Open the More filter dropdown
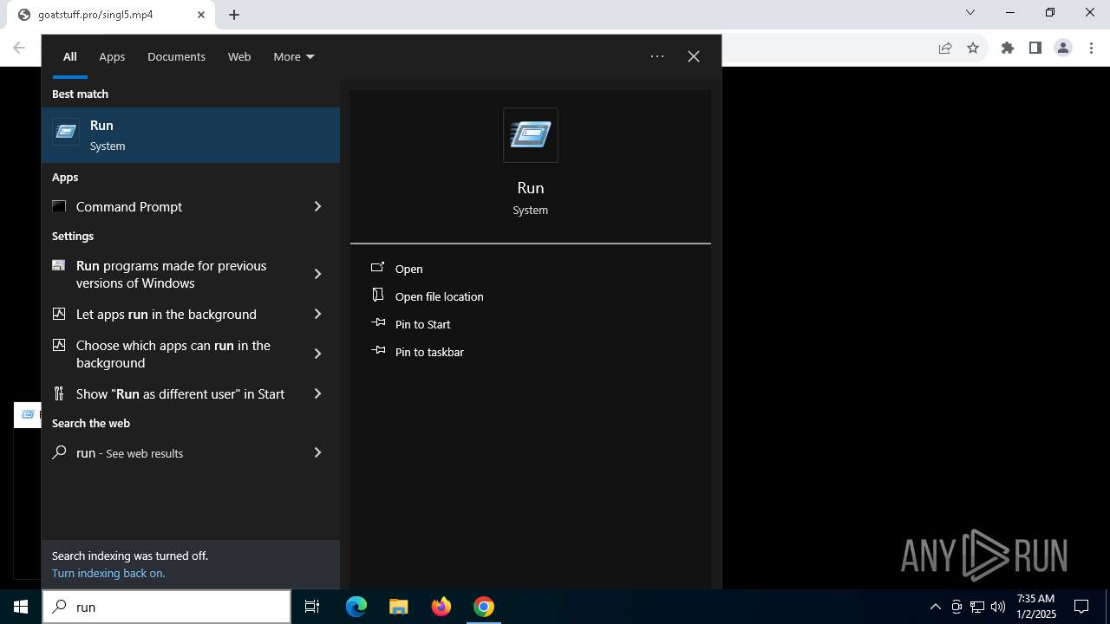Viewport: 1110px width, 624px height. point(294,56)
